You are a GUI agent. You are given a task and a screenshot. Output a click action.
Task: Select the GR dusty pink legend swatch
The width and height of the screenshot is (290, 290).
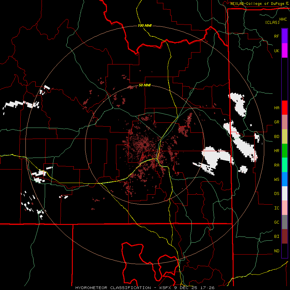point(285,122)
